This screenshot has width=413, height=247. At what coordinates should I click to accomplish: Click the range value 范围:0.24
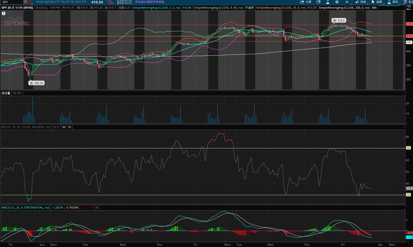(x=124, y=8)
